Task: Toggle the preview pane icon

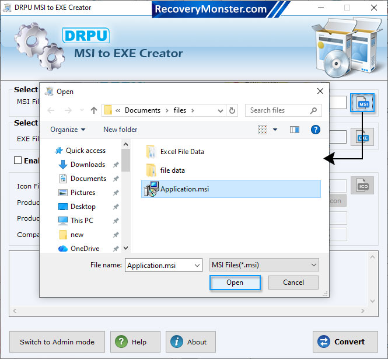Action: click(295, 130)
